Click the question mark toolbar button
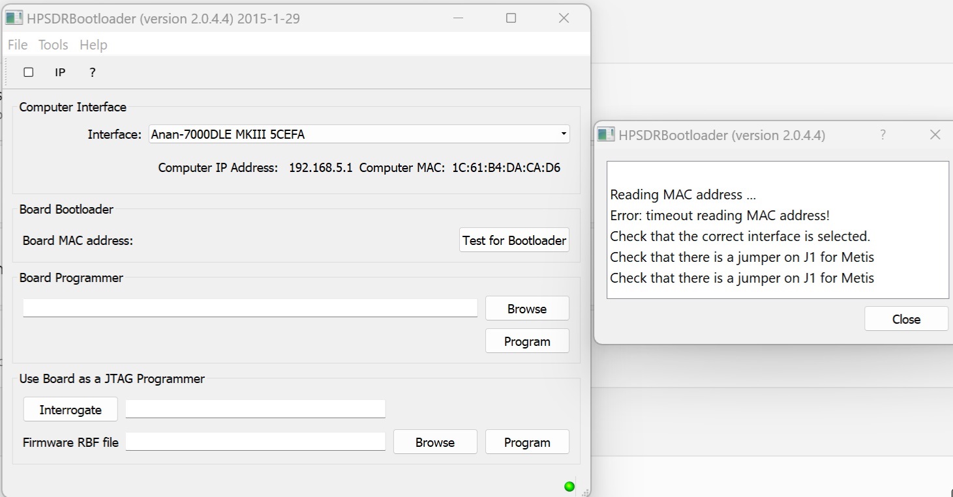 tap(93, 72)
